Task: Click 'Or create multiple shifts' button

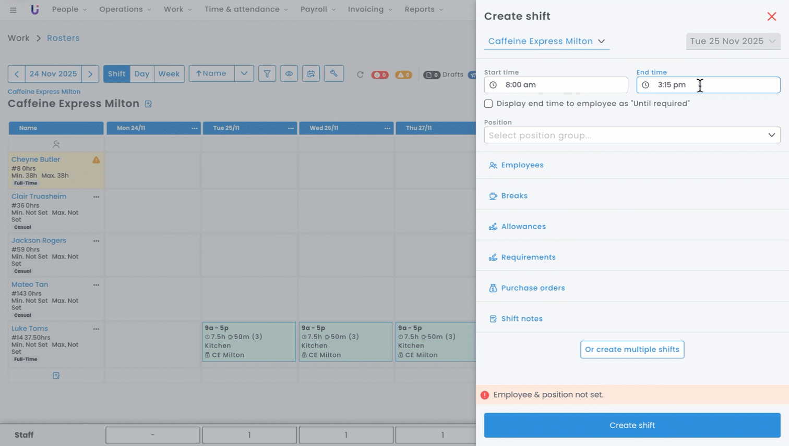Action: [x=631, y=350]
